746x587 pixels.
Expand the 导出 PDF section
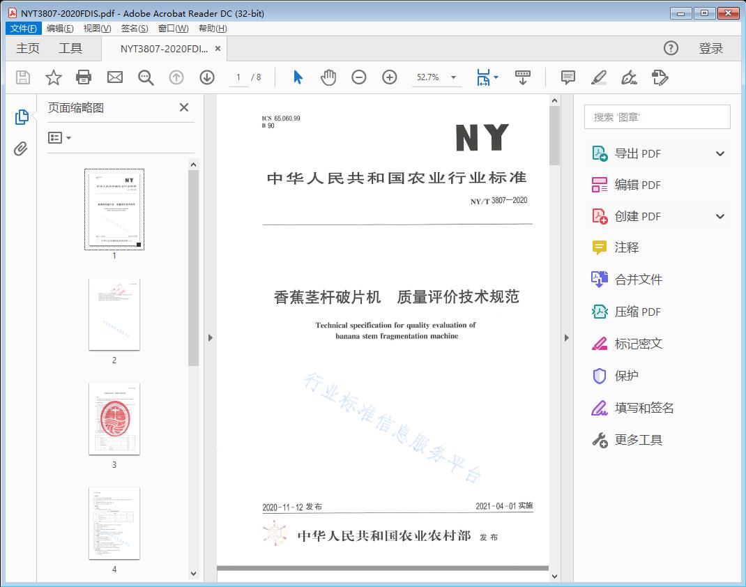click(x=720, y=153)
